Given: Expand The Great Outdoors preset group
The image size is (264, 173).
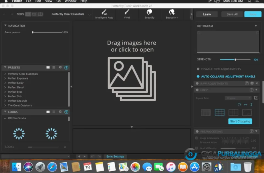Looking at the screenshot, I should pos(5,105).
